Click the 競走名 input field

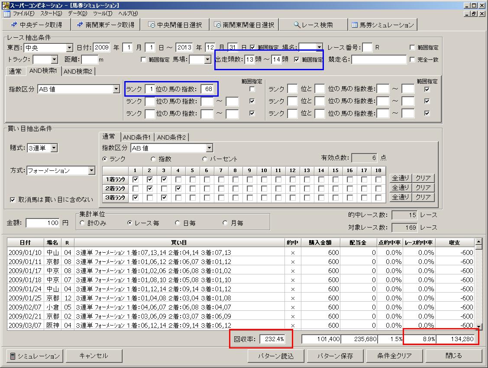click(379, 59)
